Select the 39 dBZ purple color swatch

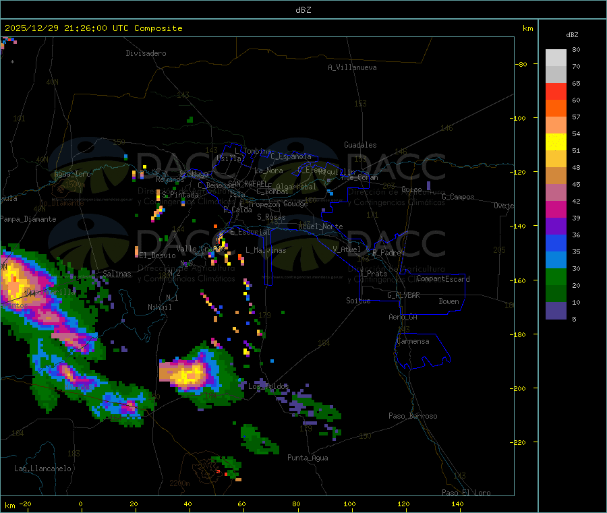(x=556, y=227)
